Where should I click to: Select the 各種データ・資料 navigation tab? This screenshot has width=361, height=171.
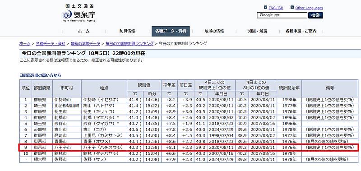[x=171, y=31]
